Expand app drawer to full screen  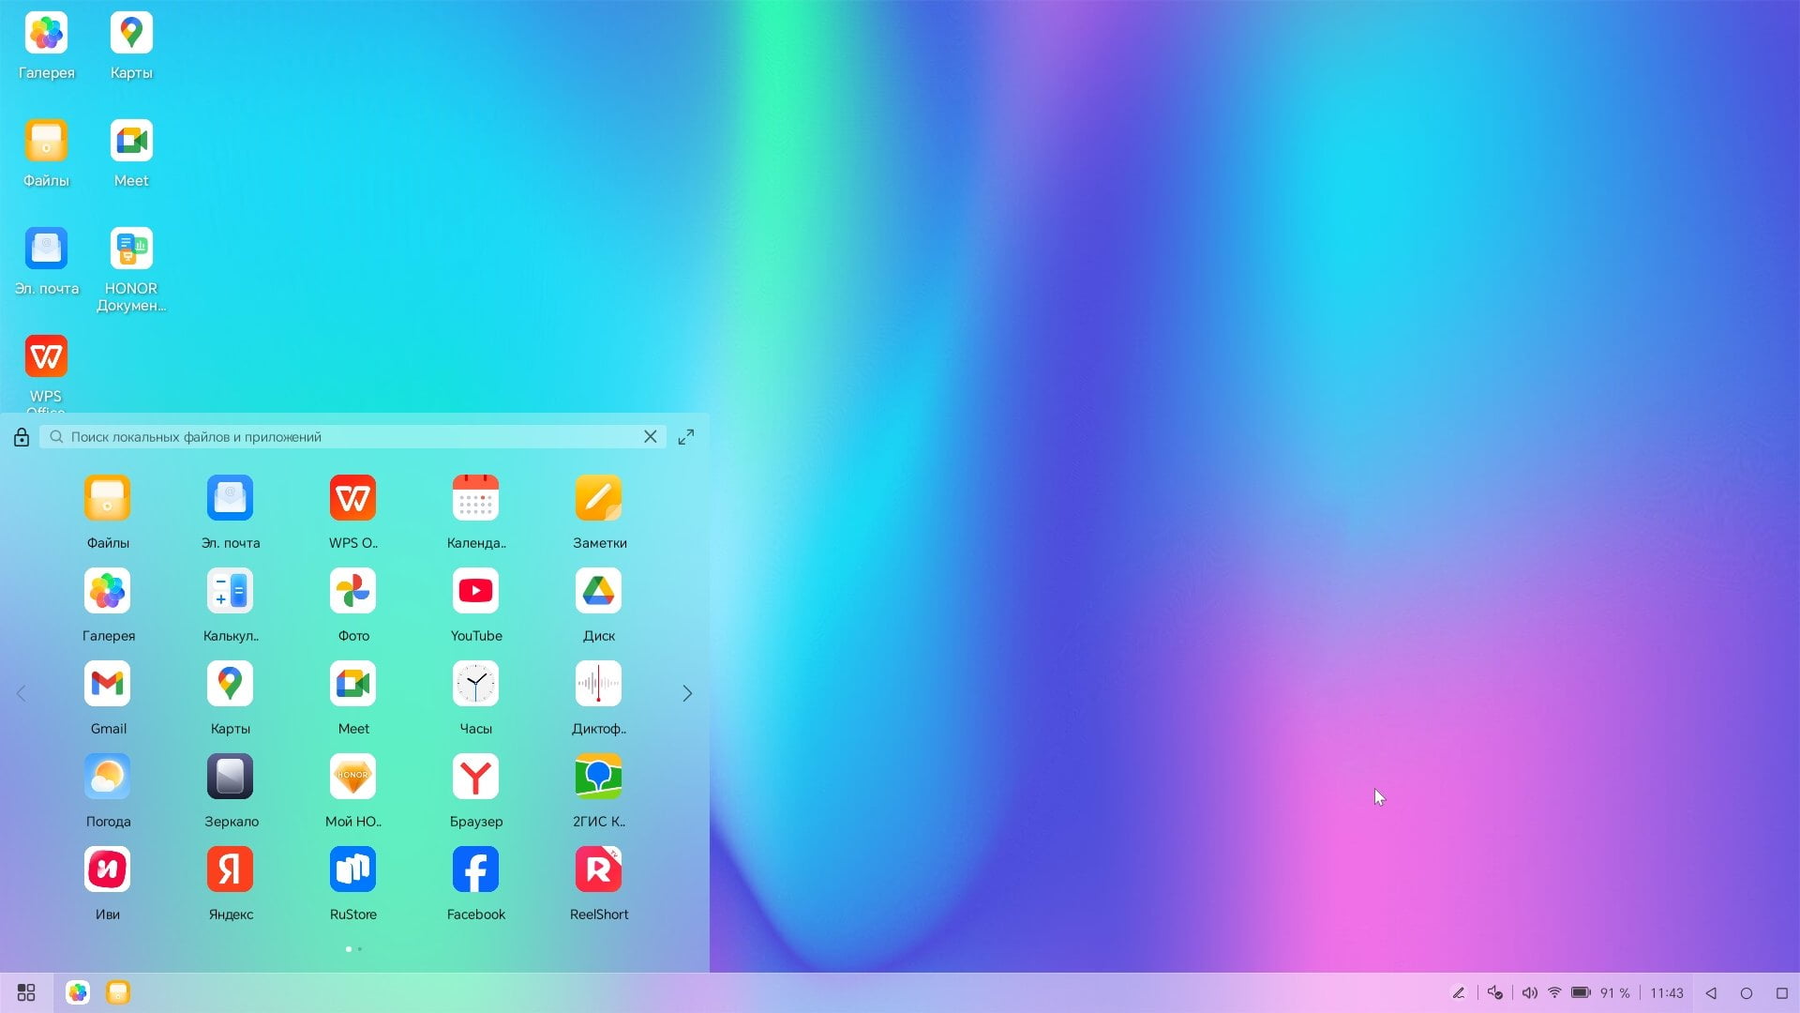[686, 437]
